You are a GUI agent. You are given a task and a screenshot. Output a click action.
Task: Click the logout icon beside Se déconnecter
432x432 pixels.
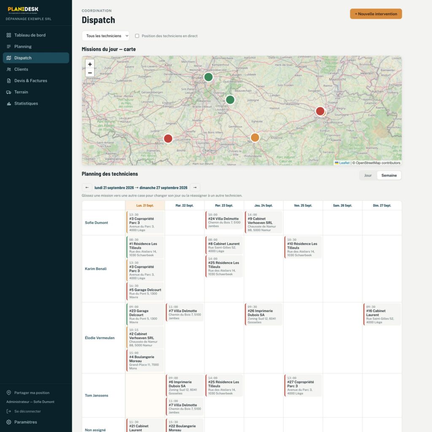click(x=9, y=411)
